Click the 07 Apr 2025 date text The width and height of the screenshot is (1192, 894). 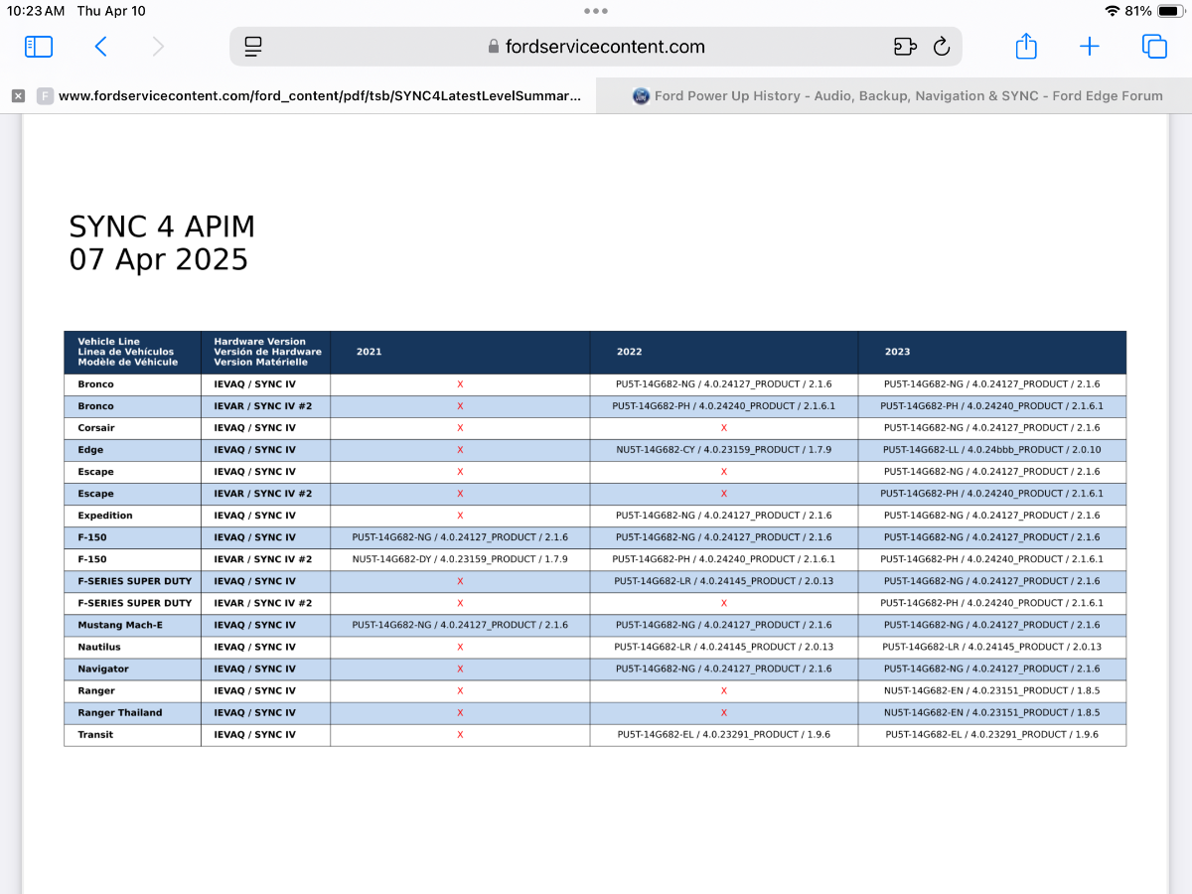(x=159, y=259)
